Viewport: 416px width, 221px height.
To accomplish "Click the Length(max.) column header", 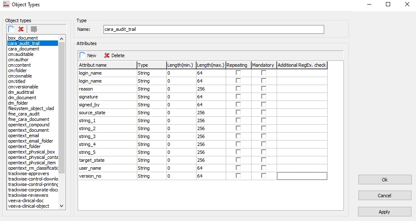I will [210, 65].
